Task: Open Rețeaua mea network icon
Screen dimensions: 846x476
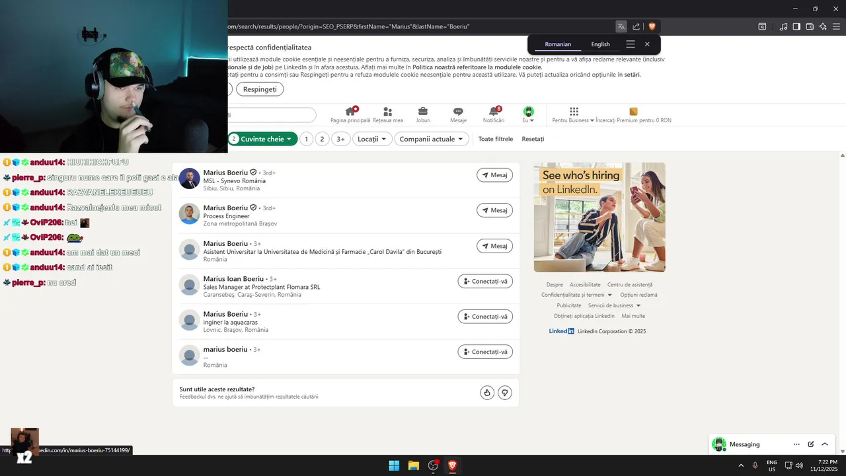Action: click(387, 114)
